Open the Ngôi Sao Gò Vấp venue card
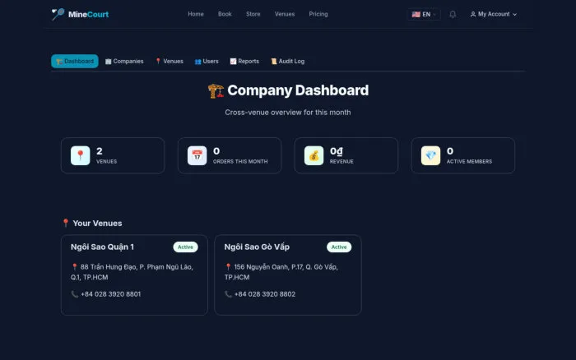 [x=288, y=275]
